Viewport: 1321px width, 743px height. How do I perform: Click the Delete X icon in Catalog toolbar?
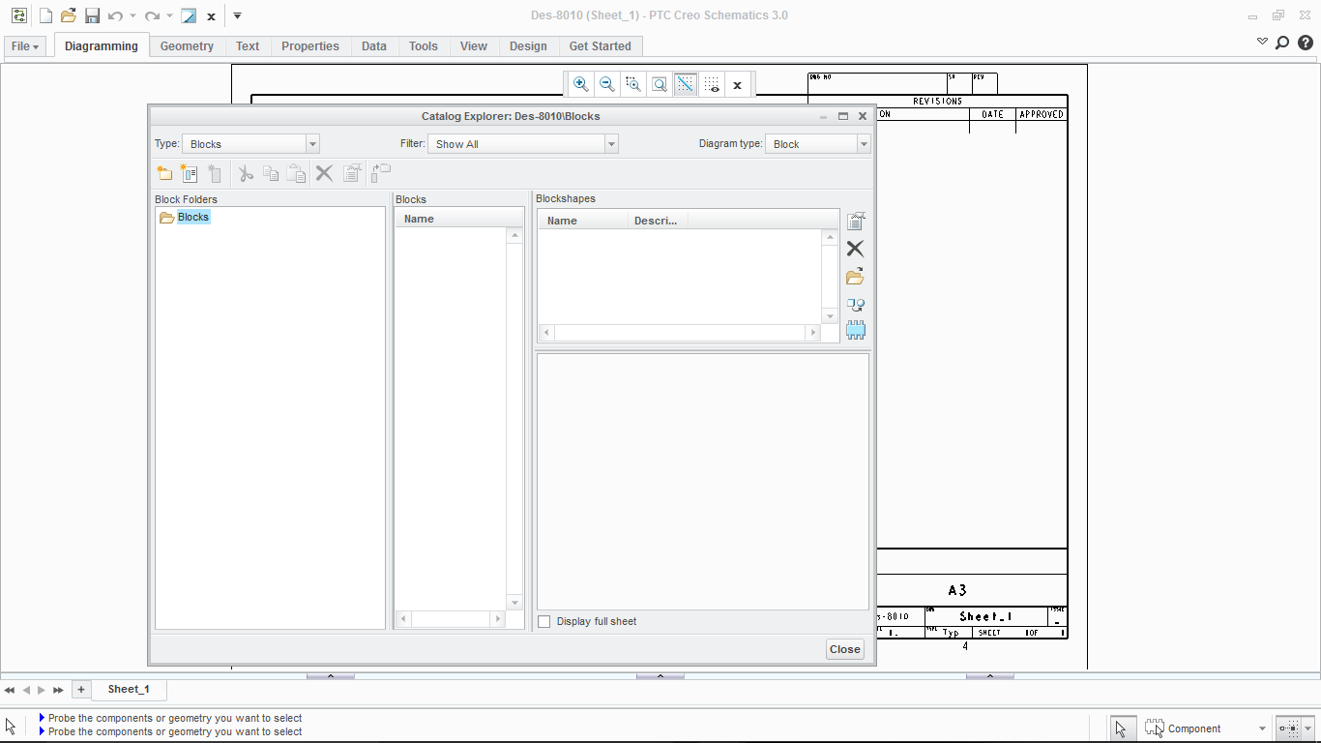coord(324,173)
